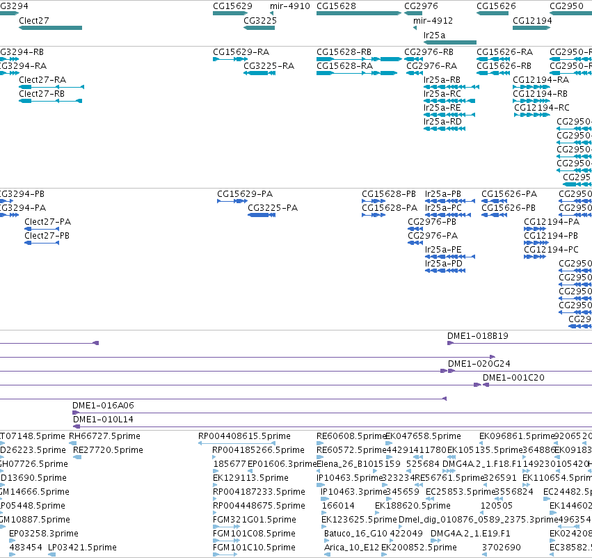Click the CG15628-RA transcript label
Screen dimensions: 592x558
tap(345, 66)
